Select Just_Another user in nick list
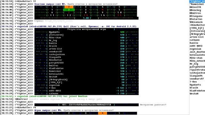The width and height of the screenshot is (205, 115). (197, 52)
